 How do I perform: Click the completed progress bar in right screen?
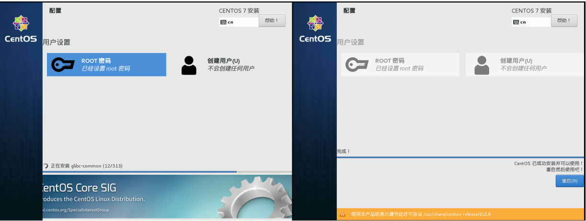[460, 157]
